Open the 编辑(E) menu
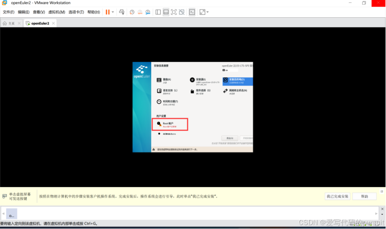386x229 pixels. point(24,12)
